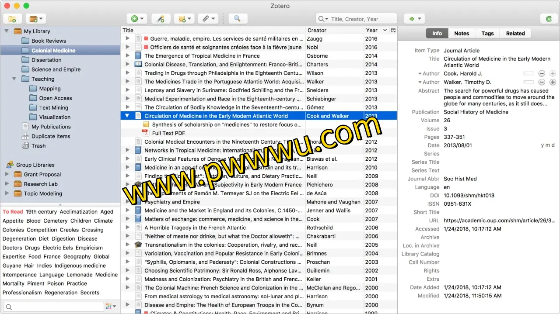This screenshot has height=314, width=560.
Task: Click the green New Item button
Action: point(137,19)
